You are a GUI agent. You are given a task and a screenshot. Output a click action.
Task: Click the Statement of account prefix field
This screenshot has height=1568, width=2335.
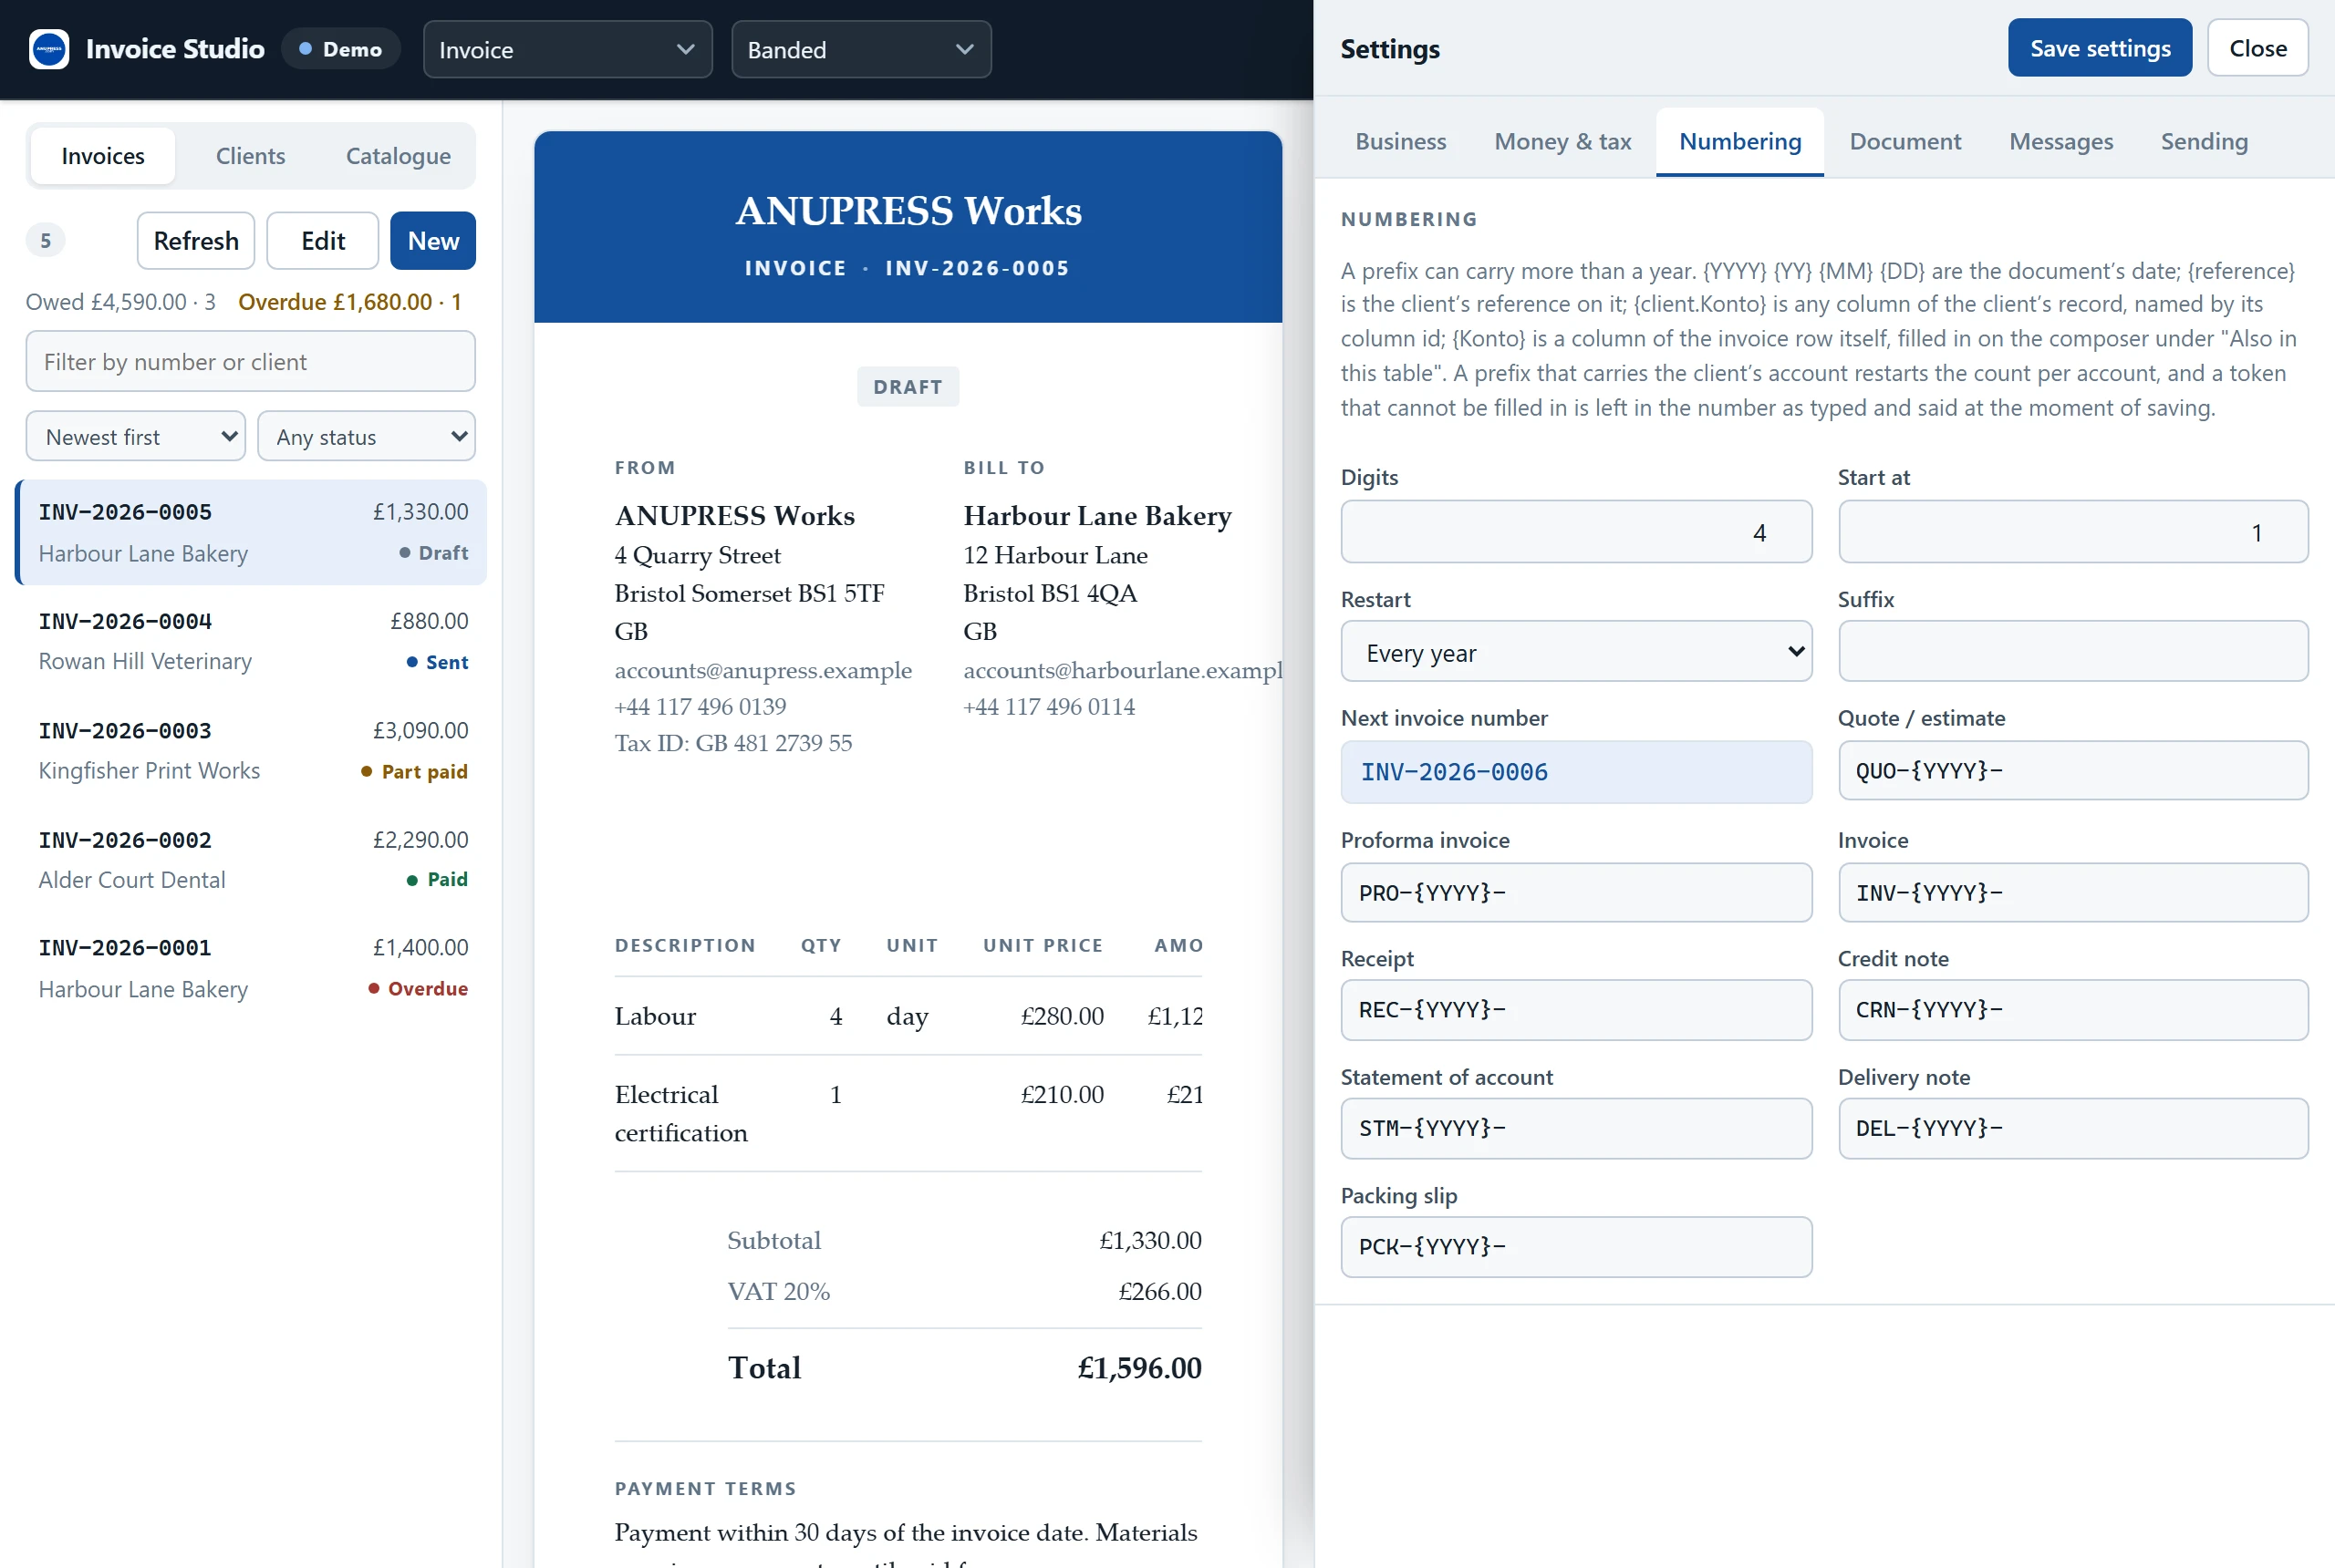tap(1576, 1129)
